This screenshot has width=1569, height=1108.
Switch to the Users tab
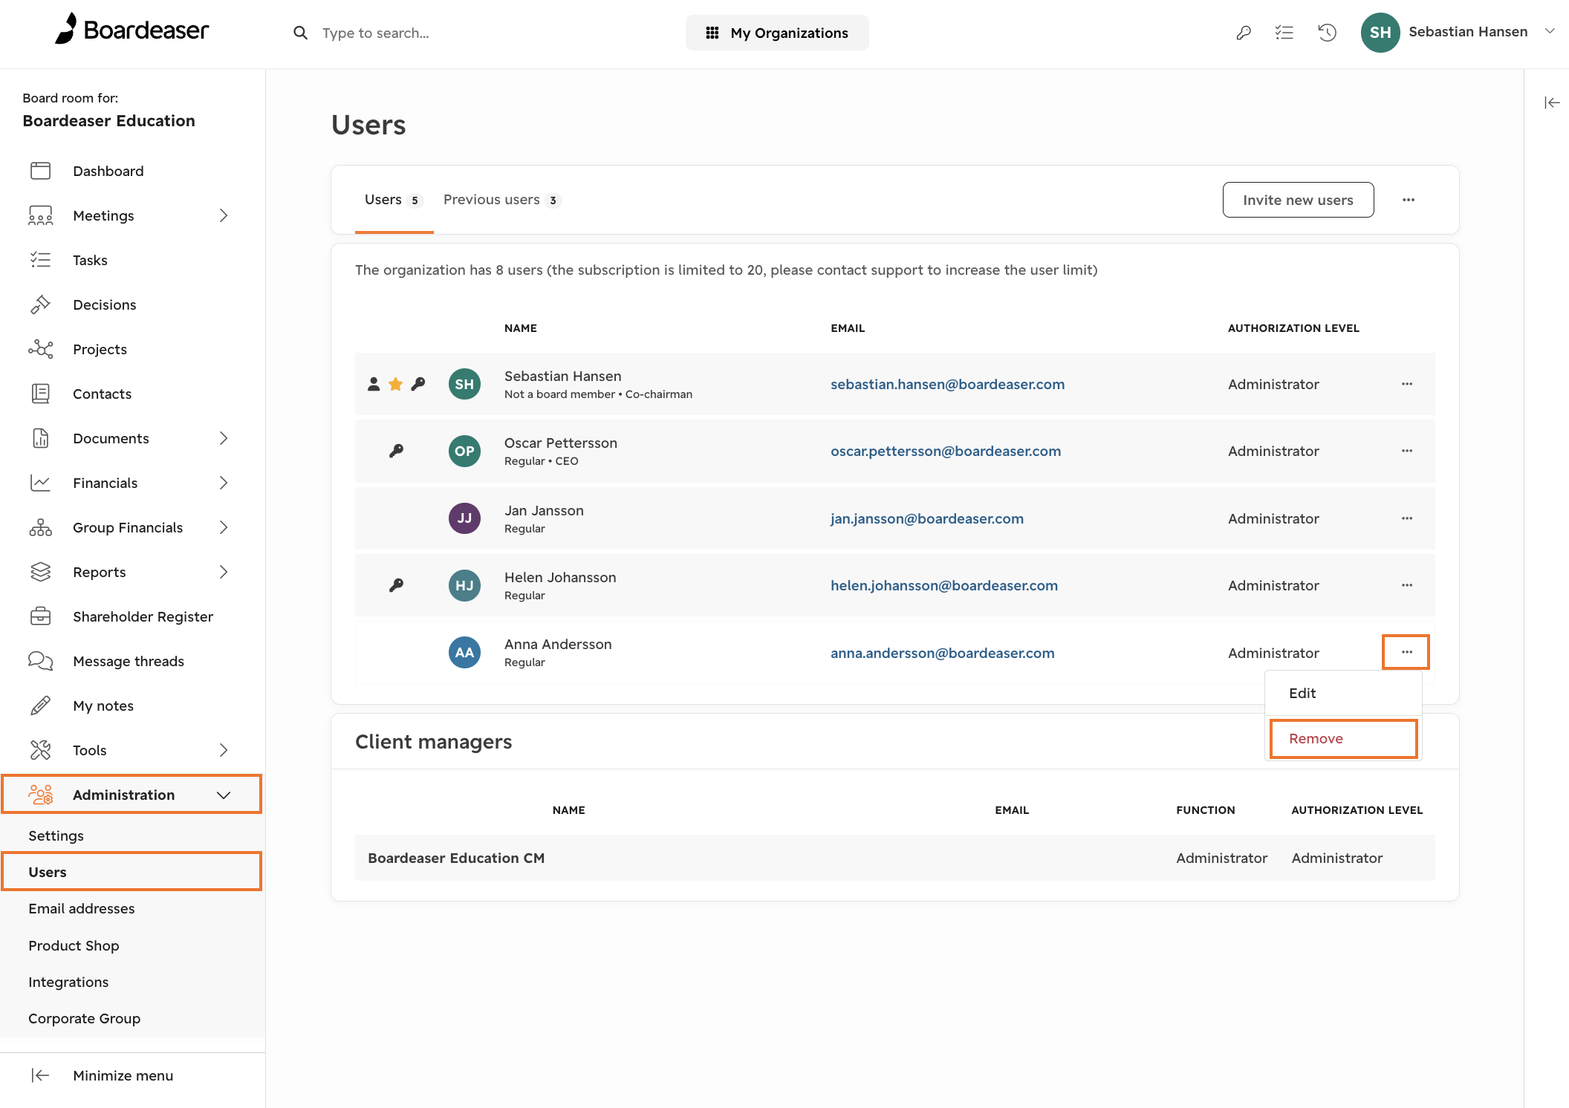coord(394,200)
